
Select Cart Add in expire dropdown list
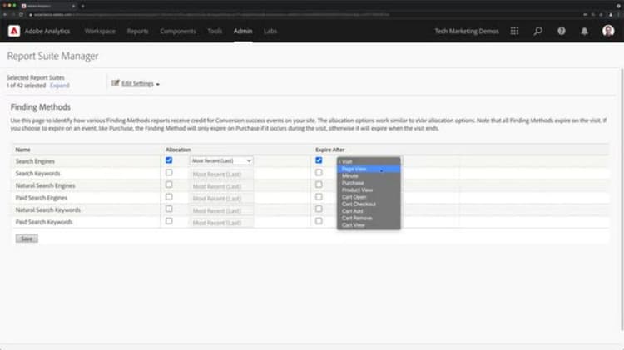pos(369,211)
